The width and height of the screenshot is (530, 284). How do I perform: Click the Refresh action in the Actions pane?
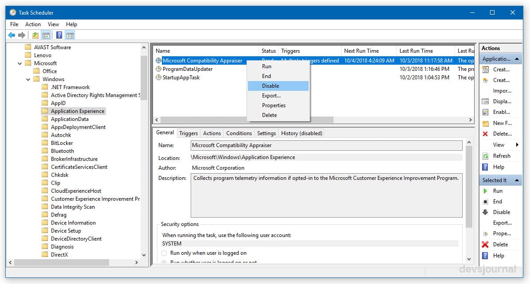502,156
